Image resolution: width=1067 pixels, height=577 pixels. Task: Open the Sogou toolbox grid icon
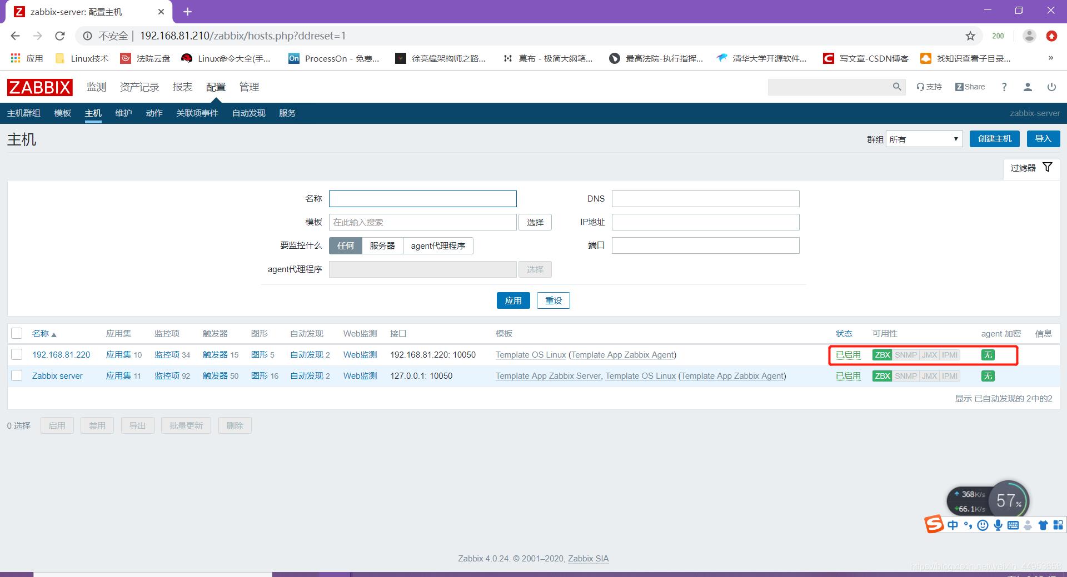[1058, 525]
